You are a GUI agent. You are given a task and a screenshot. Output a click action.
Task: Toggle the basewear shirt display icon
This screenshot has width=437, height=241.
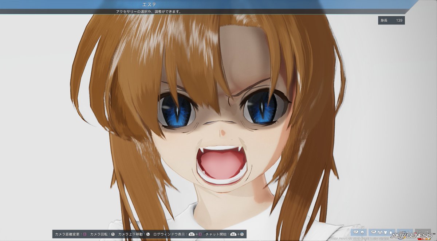coord(385,232)
